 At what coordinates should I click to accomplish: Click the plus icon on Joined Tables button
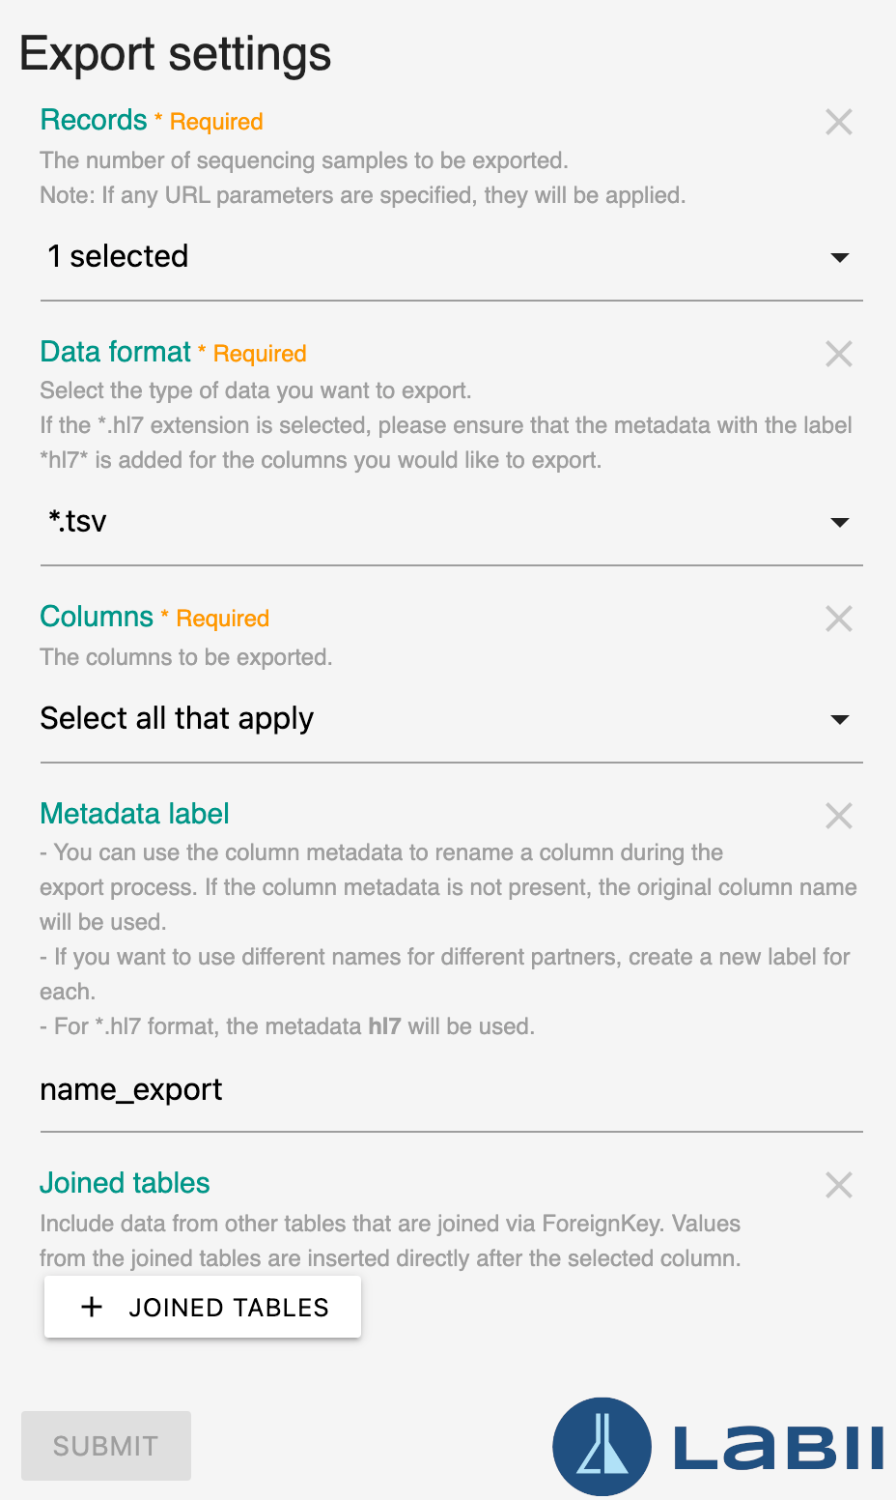pyautogui.click(x=92, y=1307)
